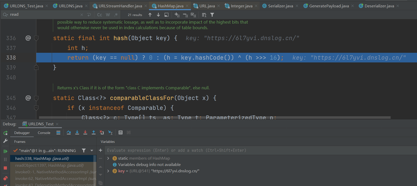
Task: Open search history magnifier dropdown
Action: tap(5, 15)
